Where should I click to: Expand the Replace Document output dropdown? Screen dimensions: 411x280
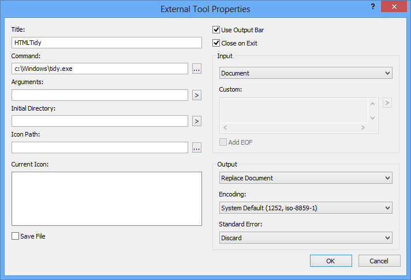305,178
